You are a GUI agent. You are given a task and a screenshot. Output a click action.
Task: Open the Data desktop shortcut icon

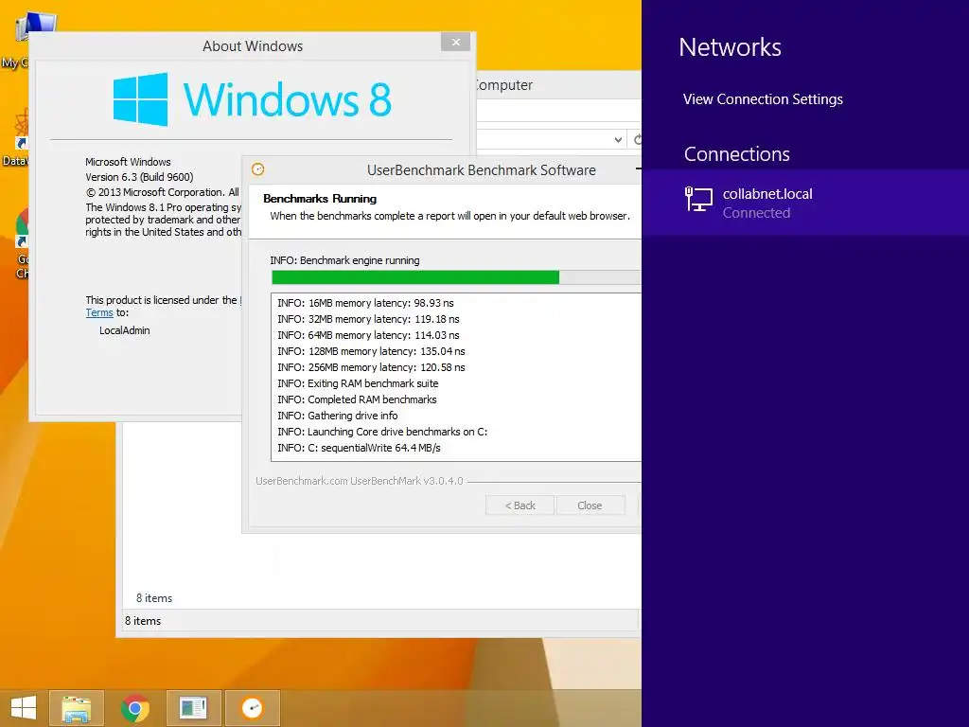[x=22, y=130]
